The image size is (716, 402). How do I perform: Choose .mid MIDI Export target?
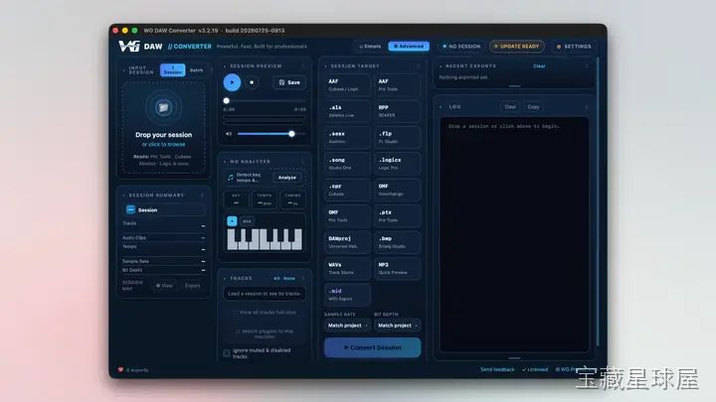(347, 295)
